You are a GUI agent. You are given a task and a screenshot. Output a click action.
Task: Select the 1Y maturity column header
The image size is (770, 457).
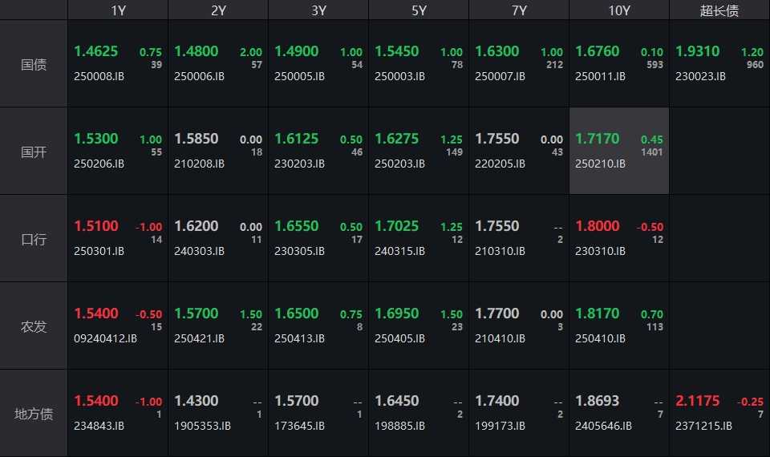118,10
